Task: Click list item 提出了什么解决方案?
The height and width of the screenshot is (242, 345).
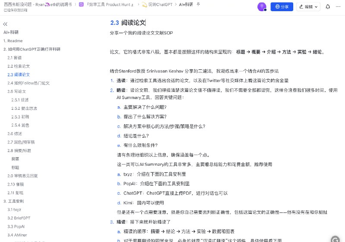Action: pyautogui.click(x=145, y=117)
